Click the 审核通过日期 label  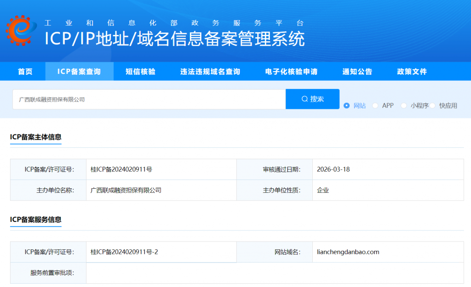281,169
